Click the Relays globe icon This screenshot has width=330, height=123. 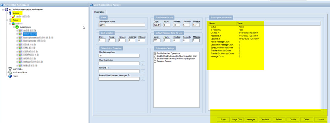click(10, 76)
